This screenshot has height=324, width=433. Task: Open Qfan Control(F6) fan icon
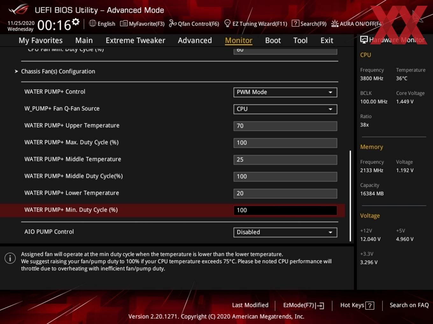click(x=173, y=23)
